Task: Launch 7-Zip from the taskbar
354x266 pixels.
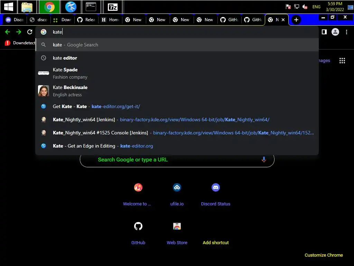Action: pyautogui.click(x=113, y=7)
